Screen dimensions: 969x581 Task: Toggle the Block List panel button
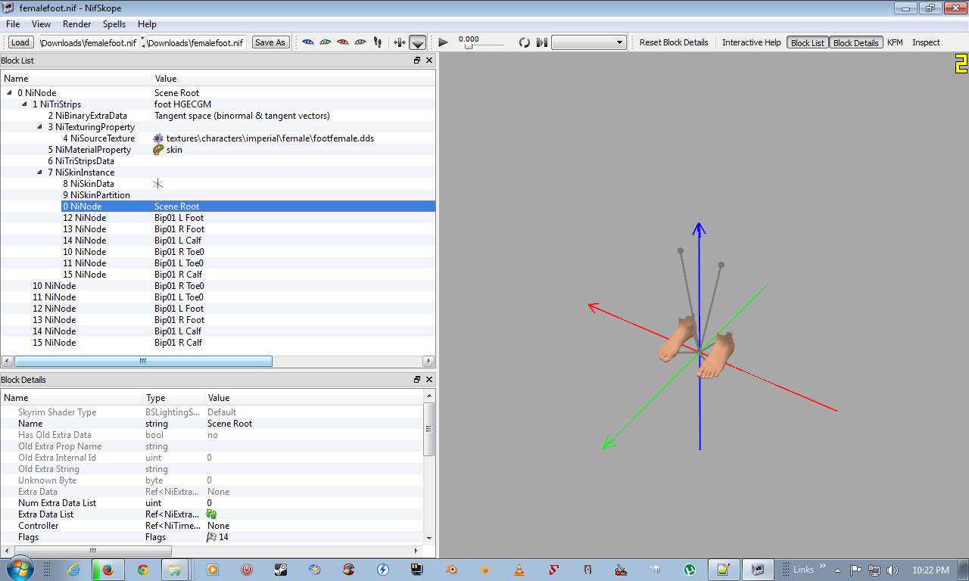[807, 42]
